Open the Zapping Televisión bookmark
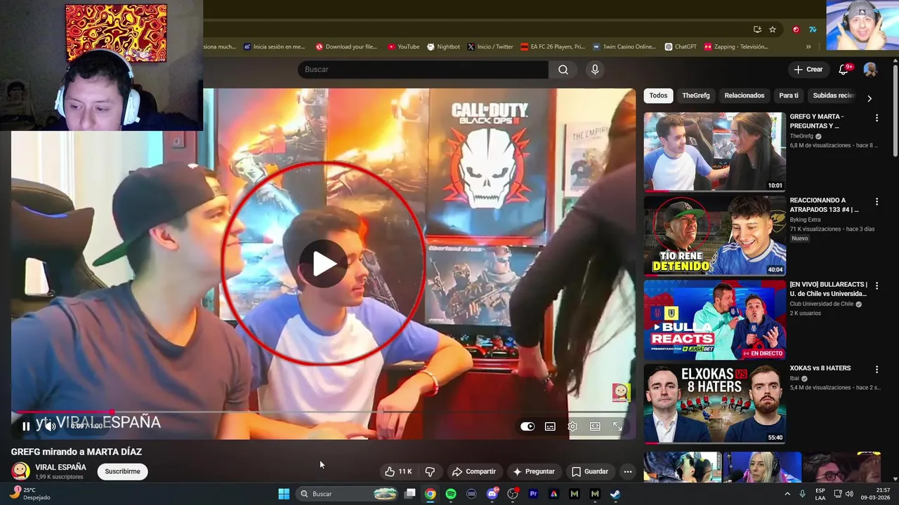Image resolution: width=899 pixels, height=505 pixels. (x=736, y=47)
